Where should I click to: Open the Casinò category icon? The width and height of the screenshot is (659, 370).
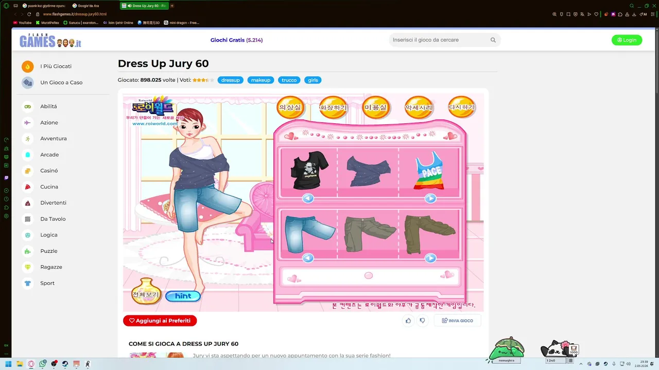(x=28, y=171)
